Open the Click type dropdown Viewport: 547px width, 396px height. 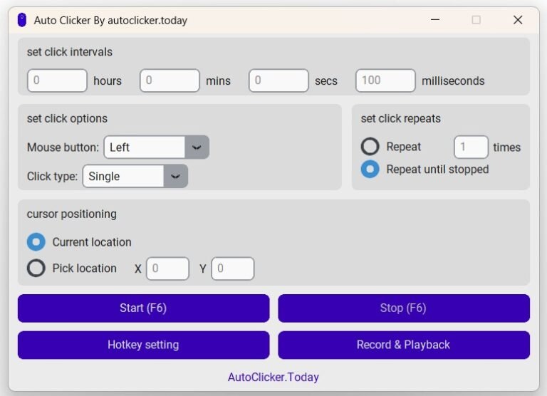(135, 176)
